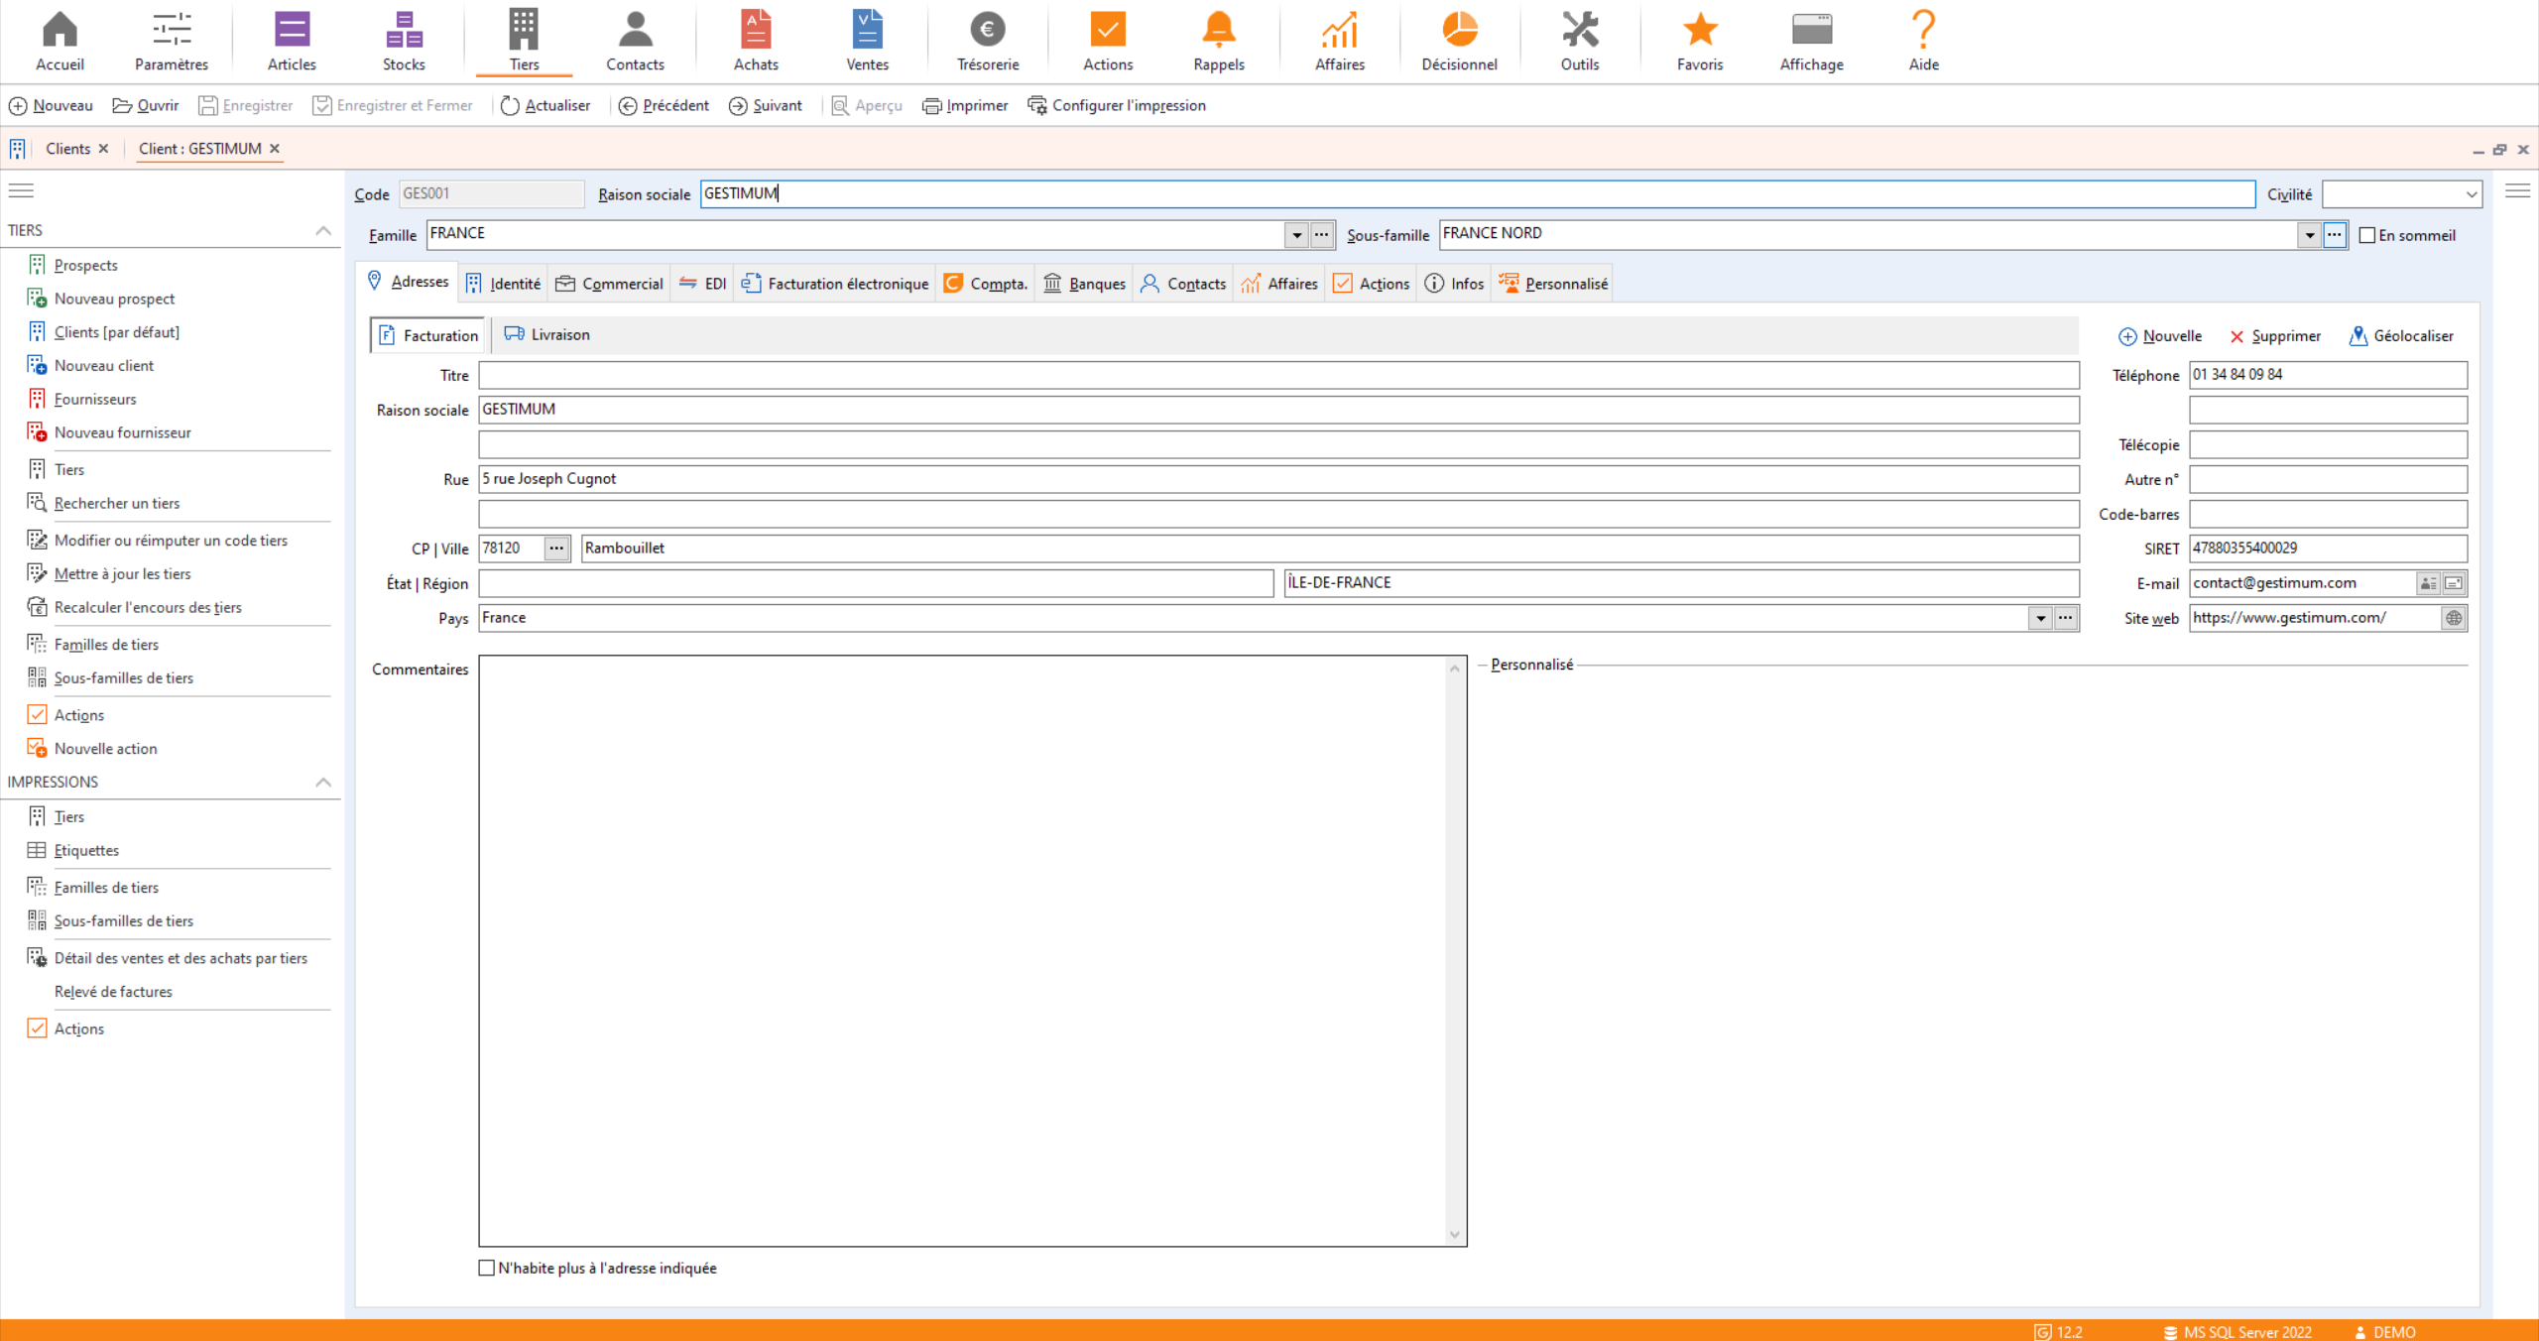Image resolution: width=2539 pixels, height=1341 pixels.
Task: Open the Stocks module icon
Action: 404,30
